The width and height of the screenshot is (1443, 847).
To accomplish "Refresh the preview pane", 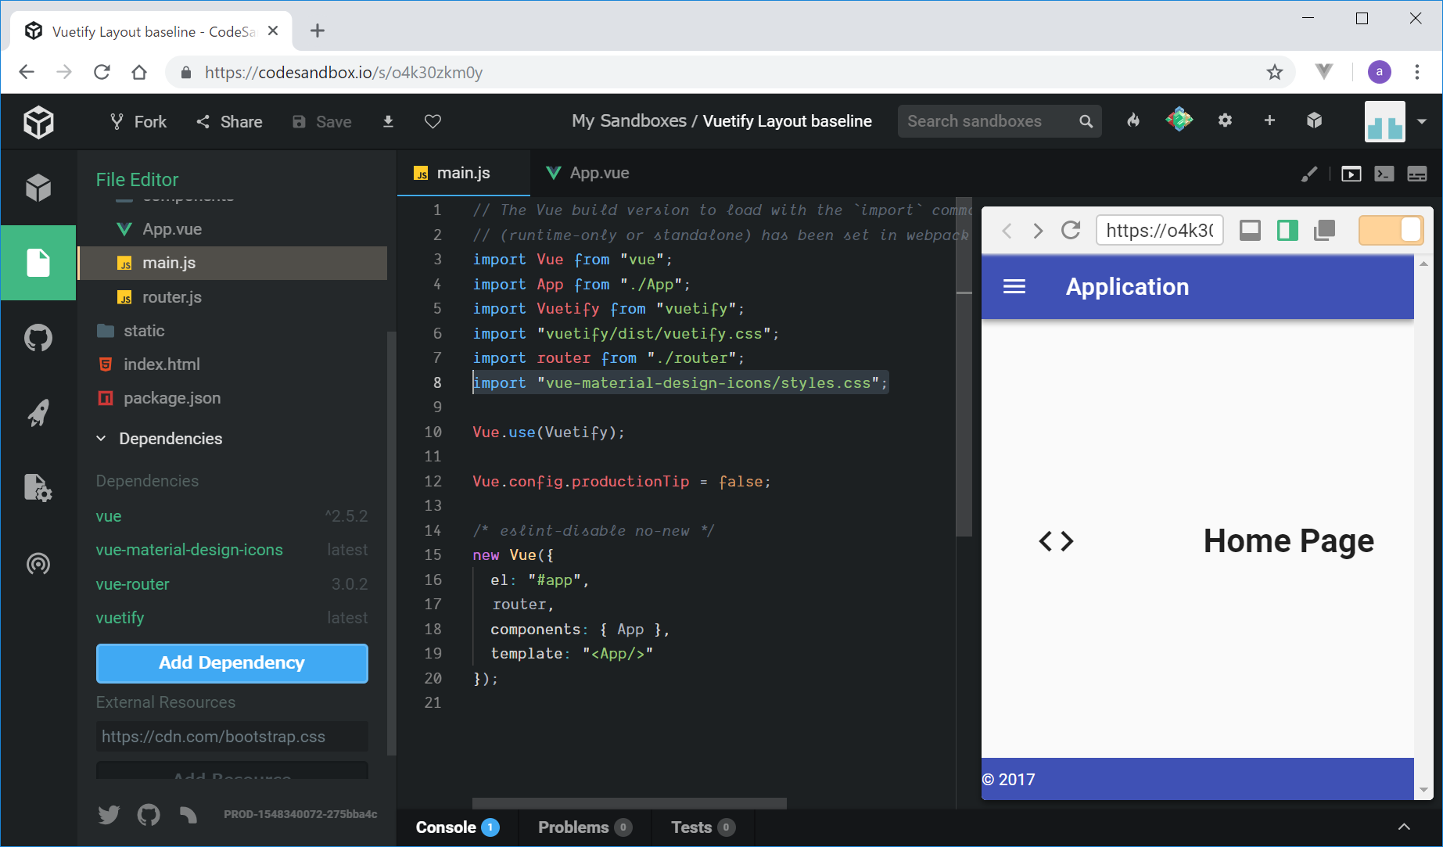I will click(1071, 231).
